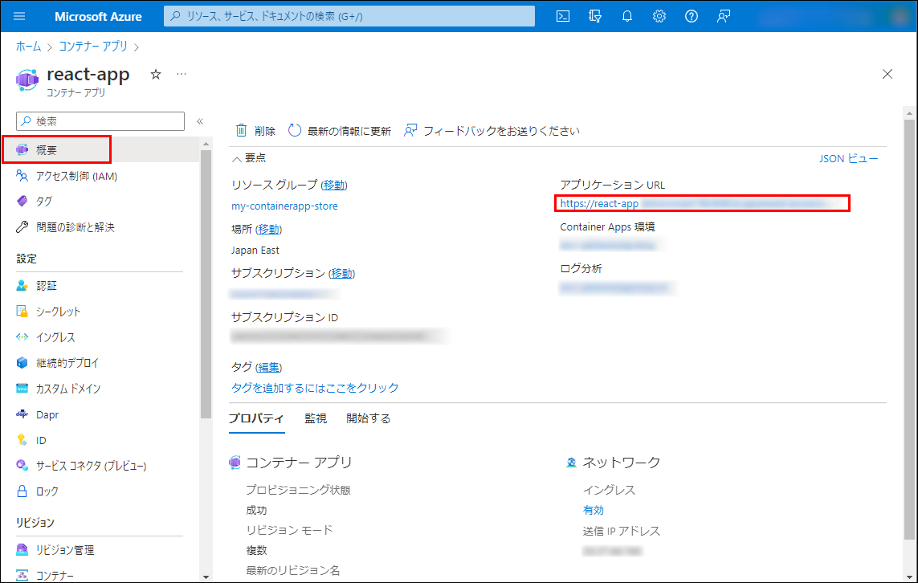
Task: Click the react-app container app icon
Action: (27, 79)
